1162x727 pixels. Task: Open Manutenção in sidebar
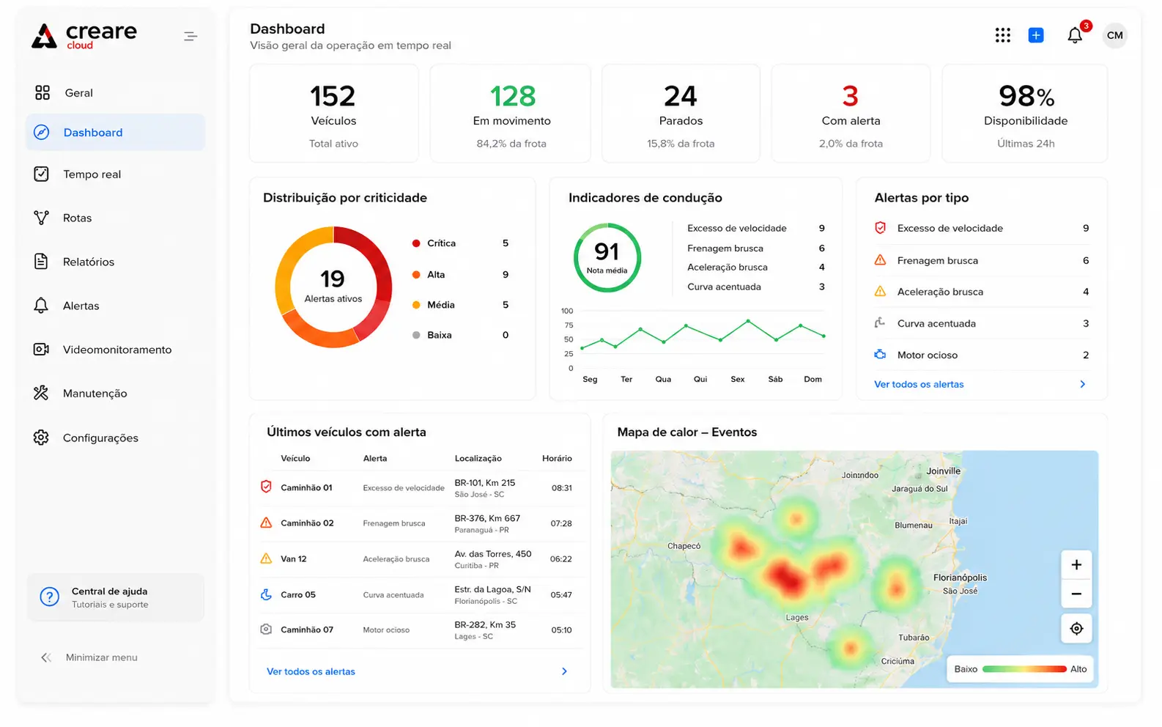click(x=115, y=393)
